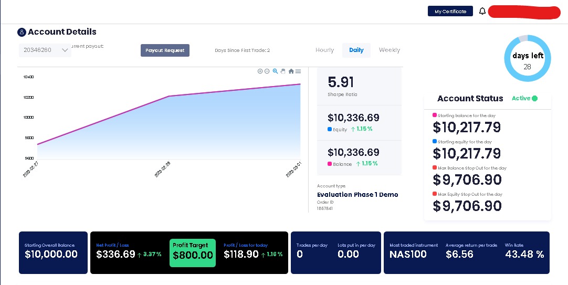
Task: Select the Daily chart tab
Action: pos(356,50)
